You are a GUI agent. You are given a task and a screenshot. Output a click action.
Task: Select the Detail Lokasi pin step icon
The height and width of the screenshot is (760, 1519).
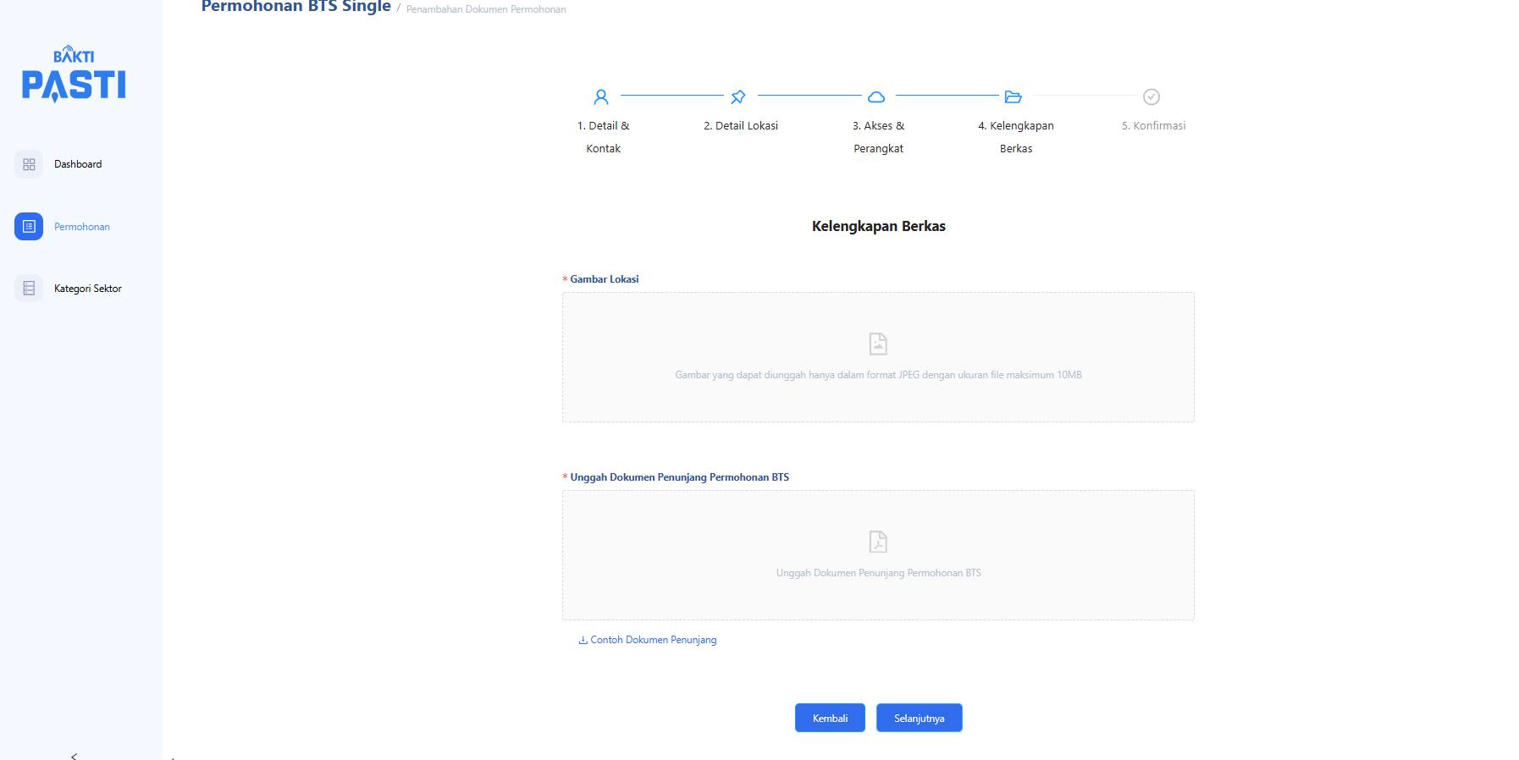pyautogui.click(x=738, y=97)
